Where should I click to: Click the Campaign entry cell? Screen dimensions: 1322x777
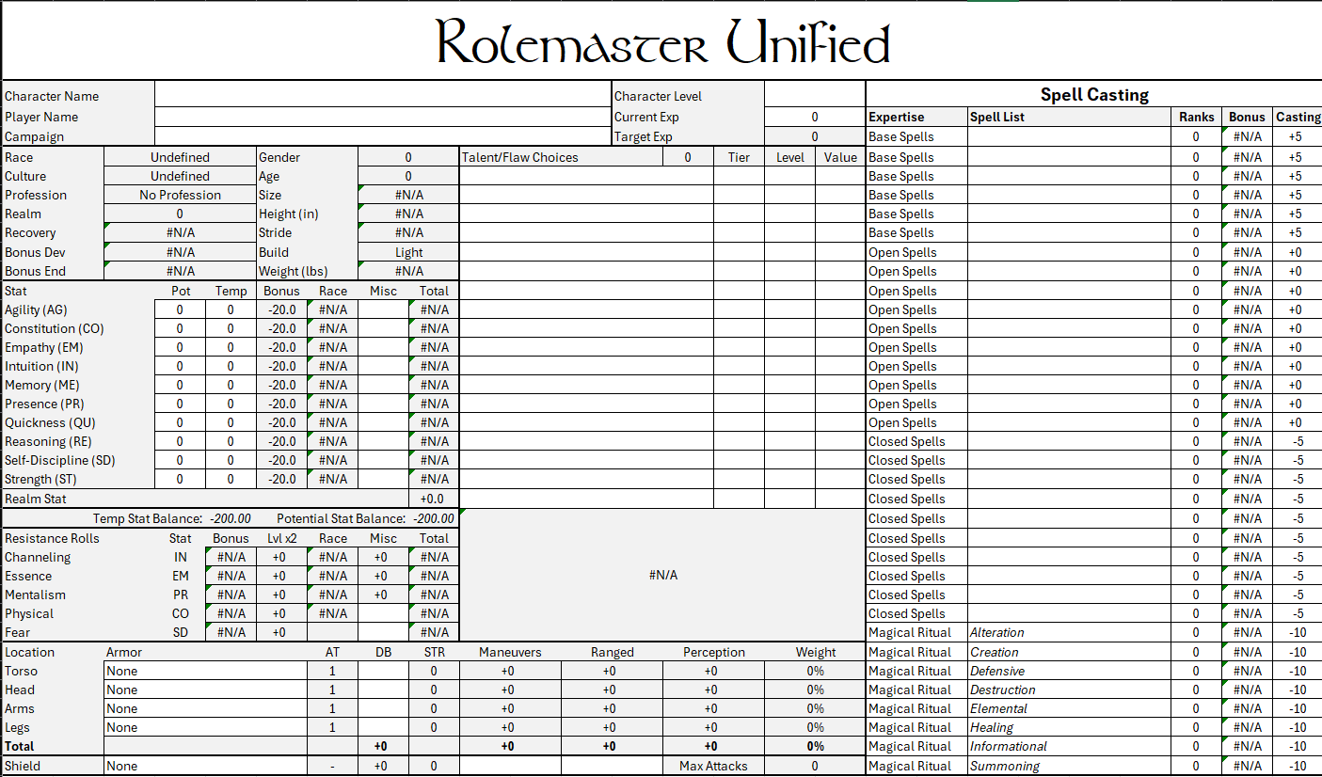(x=382, y=136)
